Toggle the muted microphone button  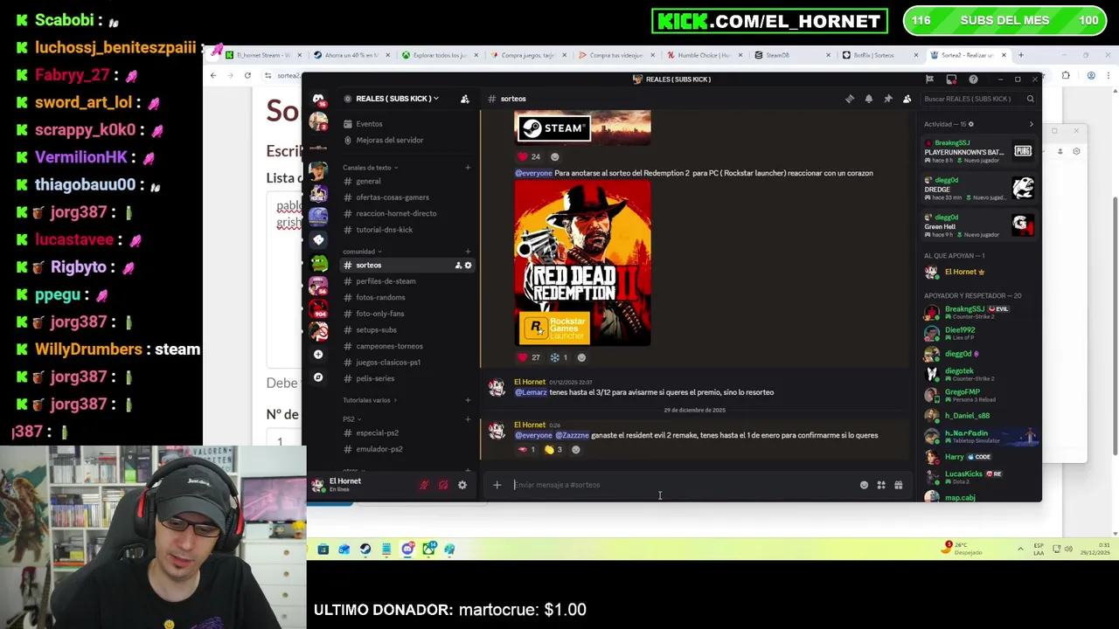coord(424,485)
